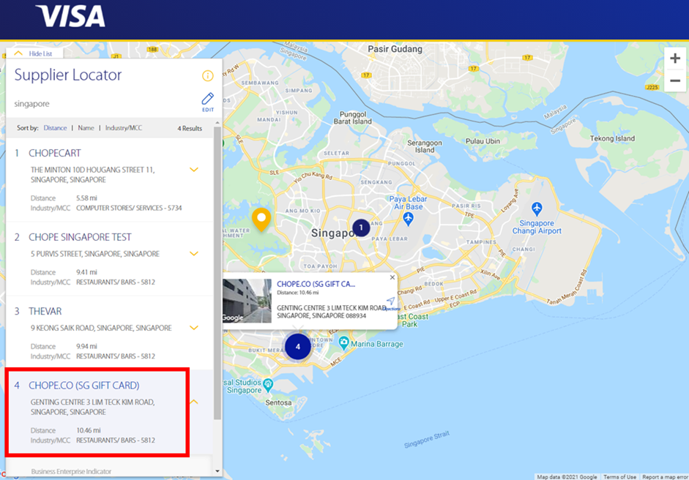Open the THEVAR supplier entry

45,312
